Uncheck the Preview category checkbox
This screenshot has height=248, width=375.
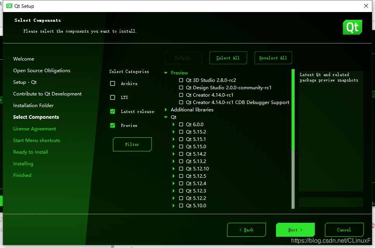113,125
